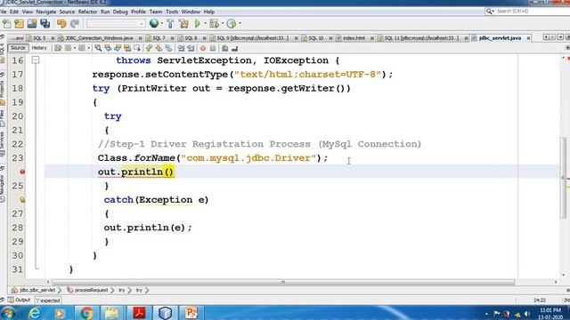Close the jdbc_servlet.java tab
Viewport: 570px width, 320px height.
(x=528, y=38)
